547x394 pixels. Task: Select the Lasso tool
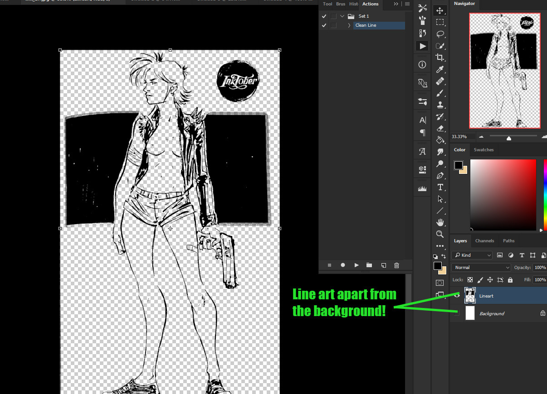click(440, 34)
